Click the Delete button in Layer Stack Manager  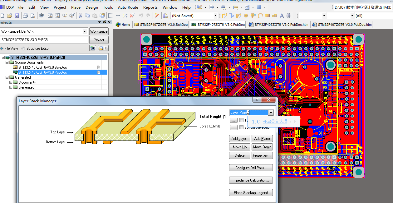tap(239, 155)
